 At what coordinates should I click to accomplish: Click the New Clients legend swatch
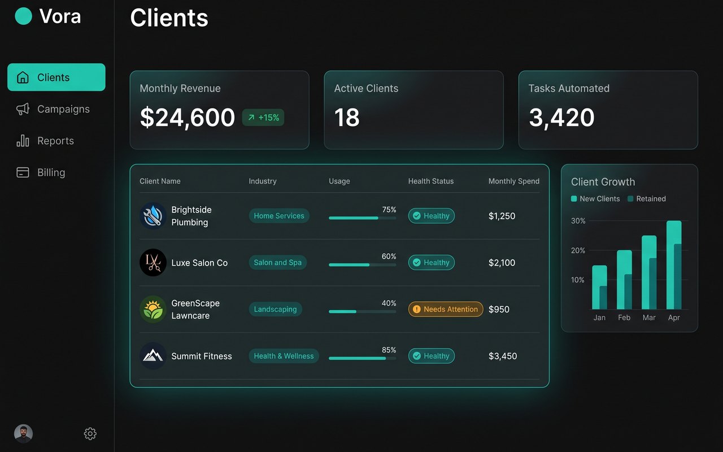tap(574, 199)
